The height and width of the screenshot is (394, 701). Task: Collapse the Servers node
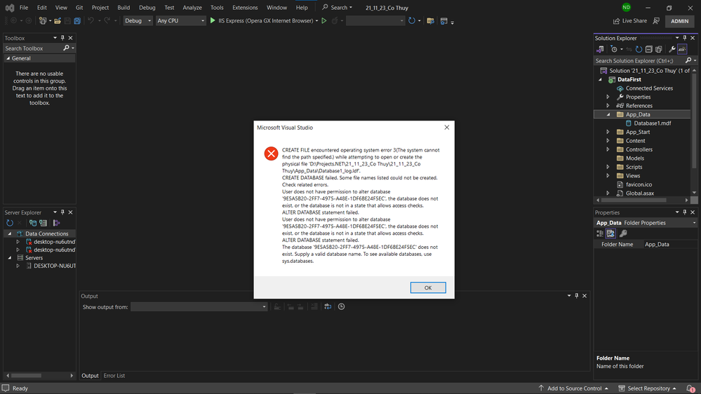tap(9, 258)
